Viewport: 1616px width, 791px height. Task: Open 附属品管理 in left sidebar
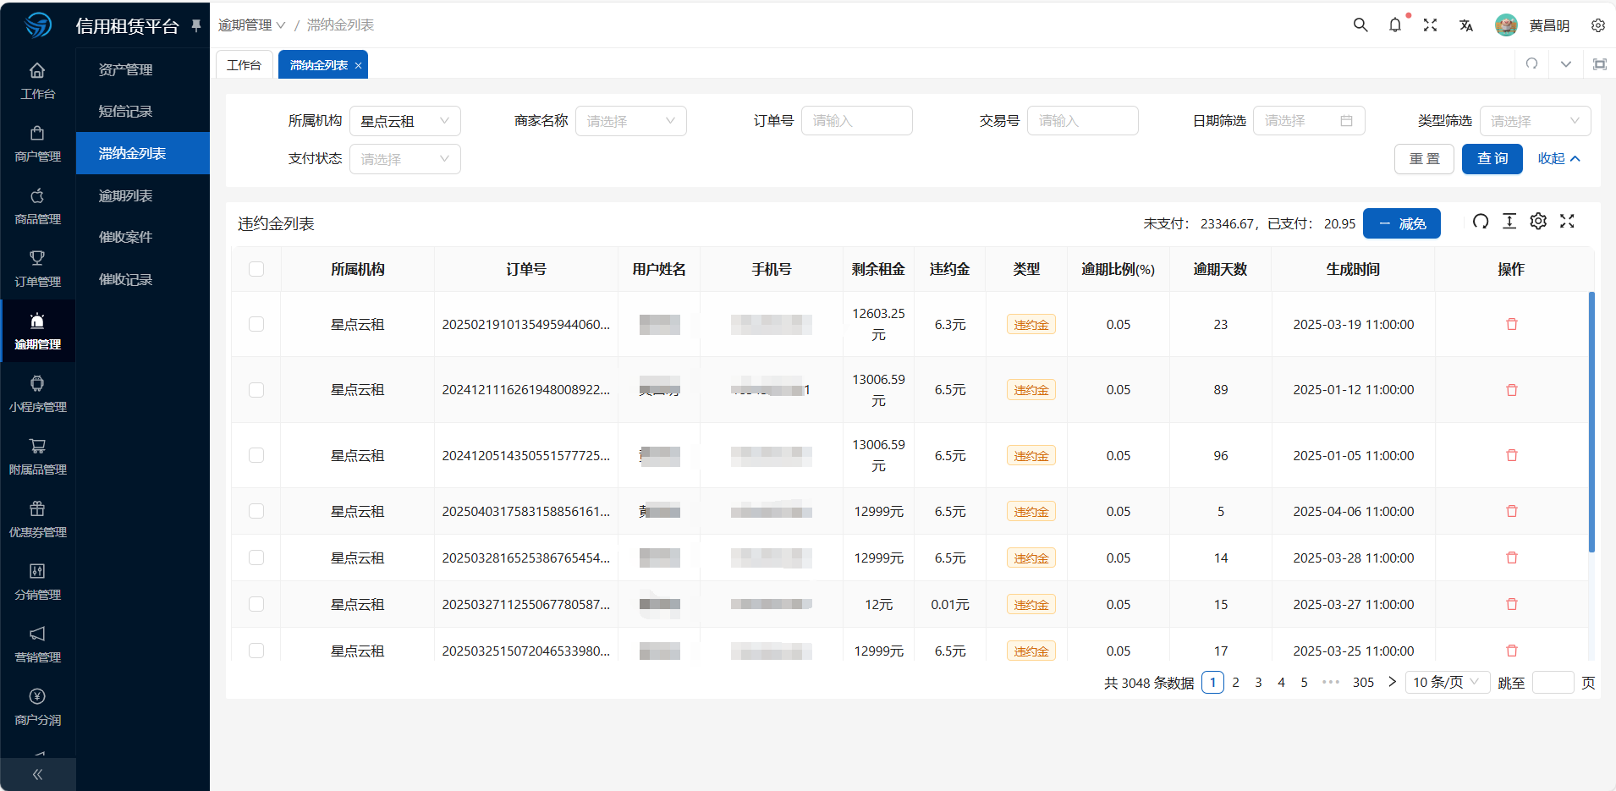tap(37, 457)
